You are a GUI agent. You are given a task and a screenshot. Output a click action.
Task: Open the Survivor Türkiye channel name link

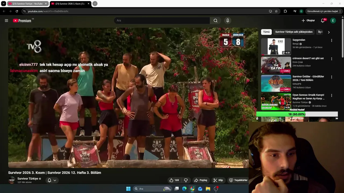28,179
